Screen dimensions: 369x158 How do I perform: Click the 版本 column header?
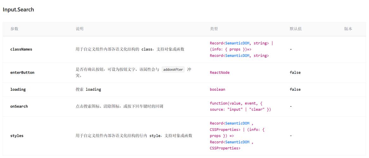pos(348,29)
